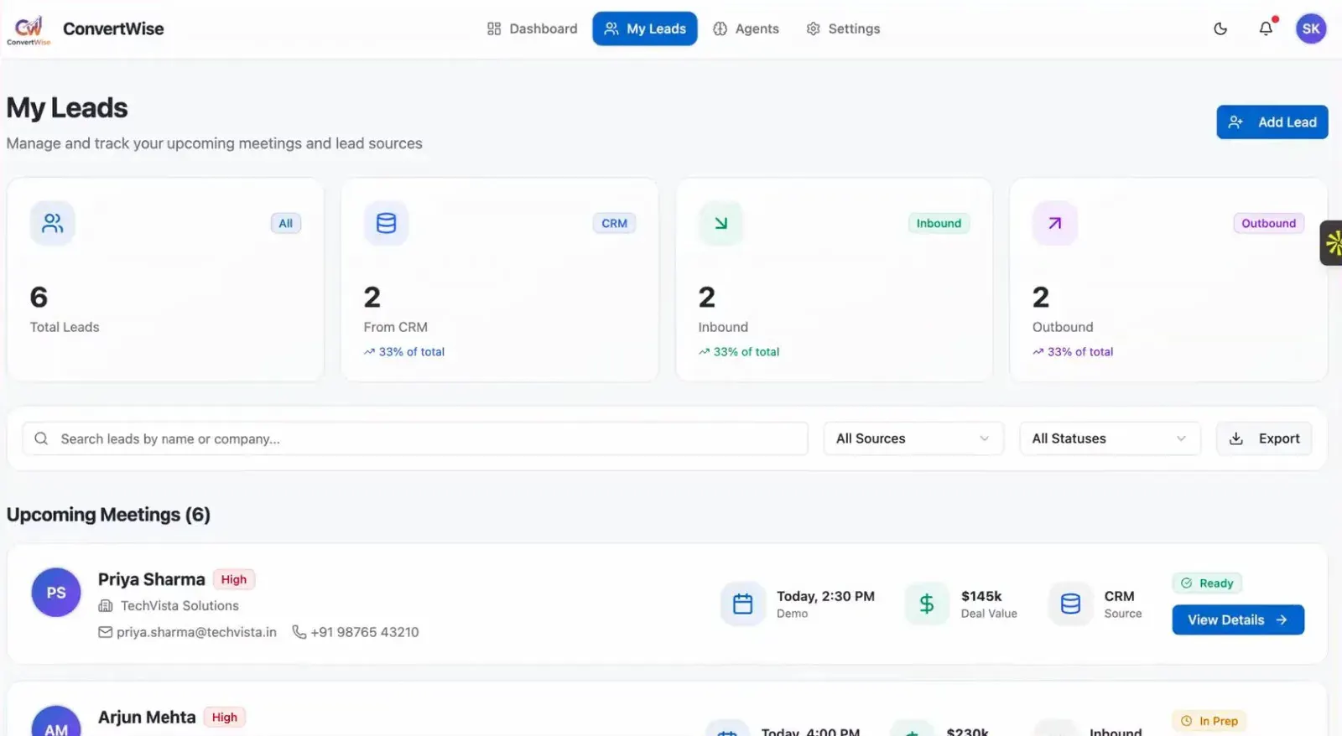Click the Inbound arrow icon in stats card
This screenshot has width=1342, height=736.
click(x=720, y=223)
